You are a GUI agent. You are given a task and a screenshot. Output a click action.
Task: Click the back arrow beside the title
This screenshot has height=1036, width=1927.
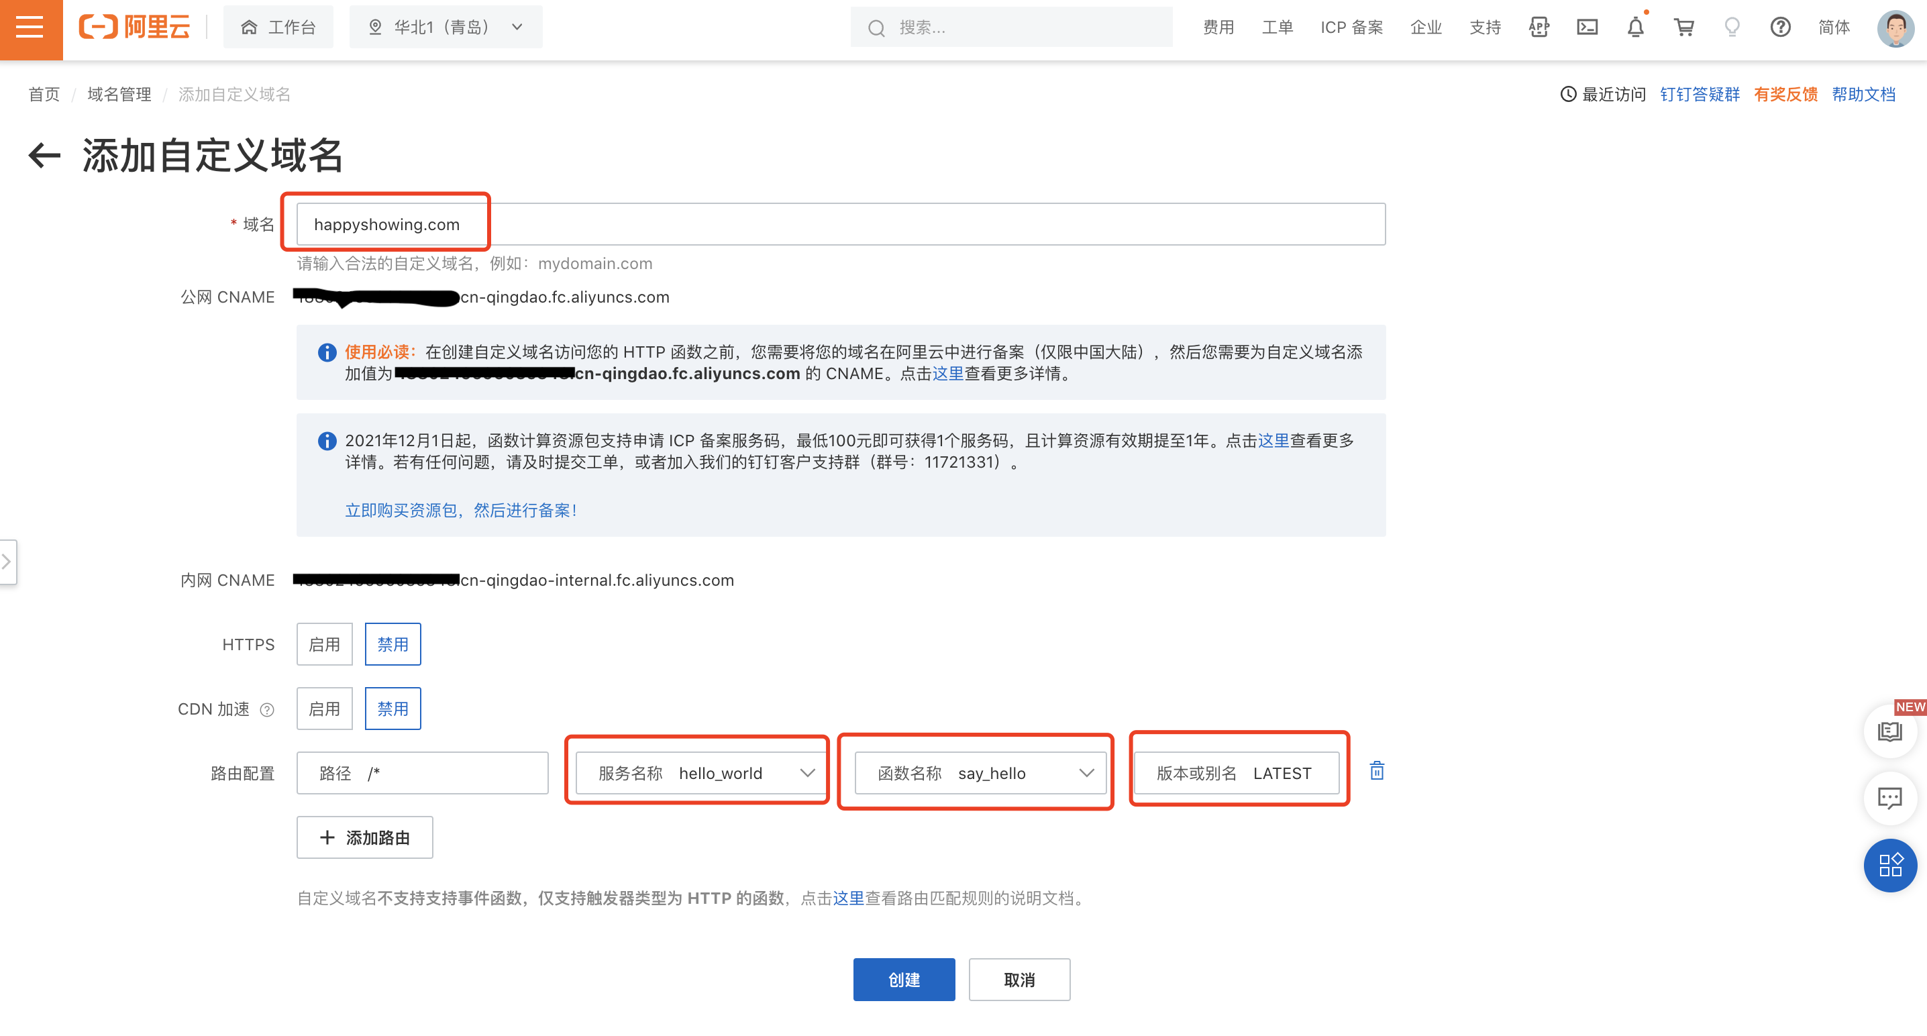44,156
